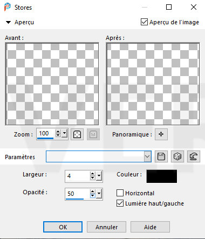Click the Annuler button

(106, 227)
